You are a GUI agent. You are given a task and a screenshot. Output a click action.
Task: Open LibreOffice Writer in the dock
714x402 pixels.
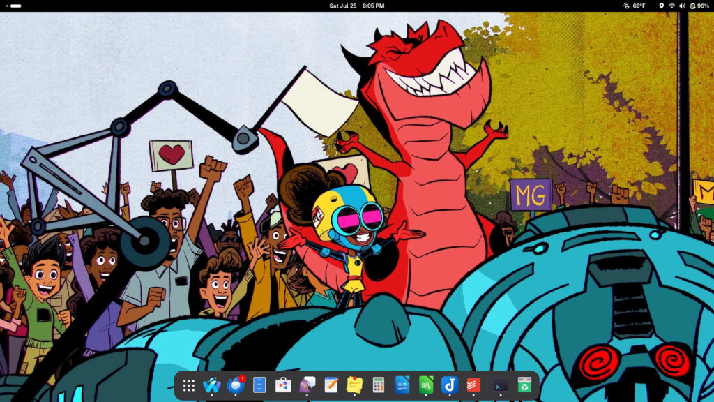402,385
